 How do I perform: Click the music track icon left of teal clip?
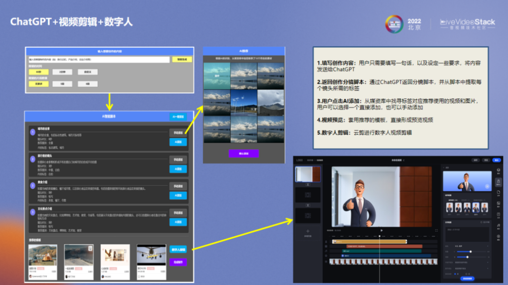(326, 251)
